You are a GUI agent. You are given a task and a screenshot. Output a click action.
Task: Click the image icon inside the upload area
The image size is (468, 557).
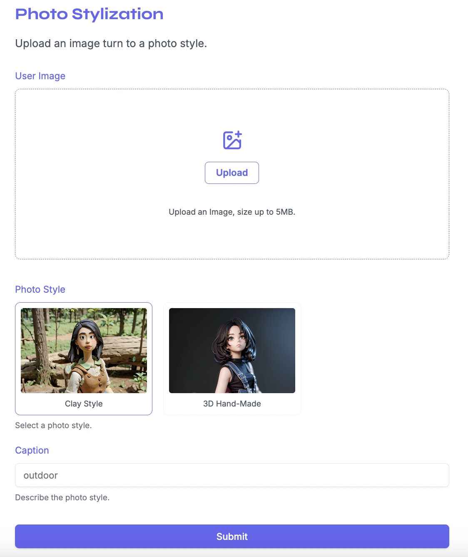coord(230,142)
